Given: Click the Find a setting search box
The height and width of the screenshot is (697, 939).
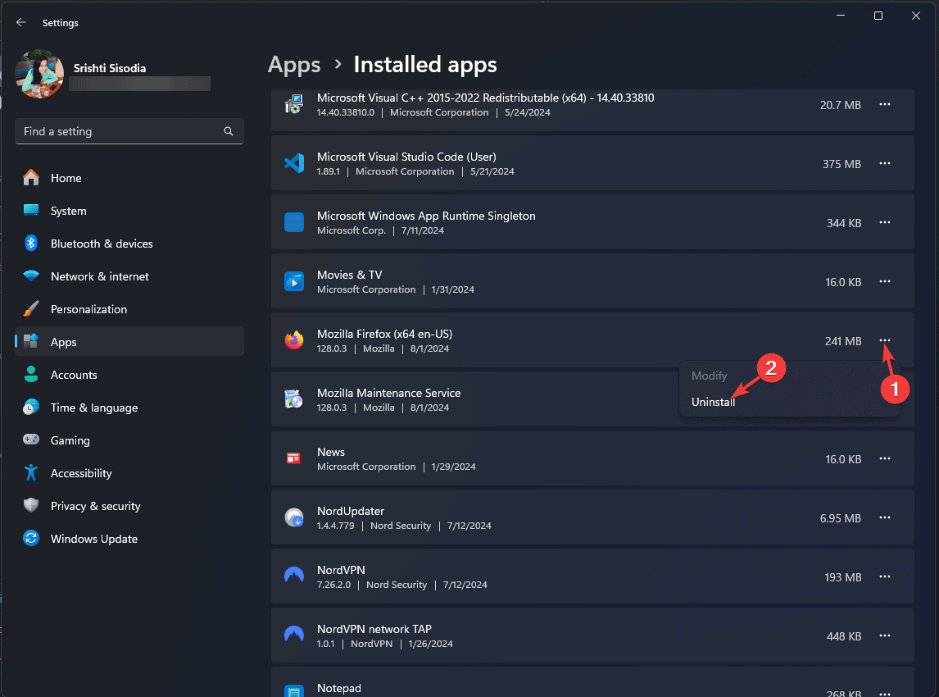Looking at the screenshot, I should coord(129,131).
